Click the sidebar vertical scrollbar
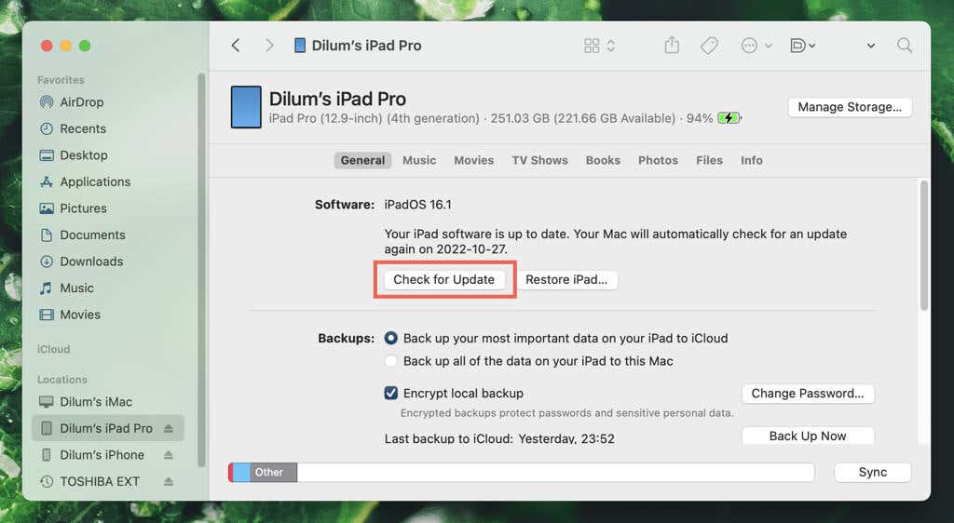954x523 pixels. pos(201,270)
